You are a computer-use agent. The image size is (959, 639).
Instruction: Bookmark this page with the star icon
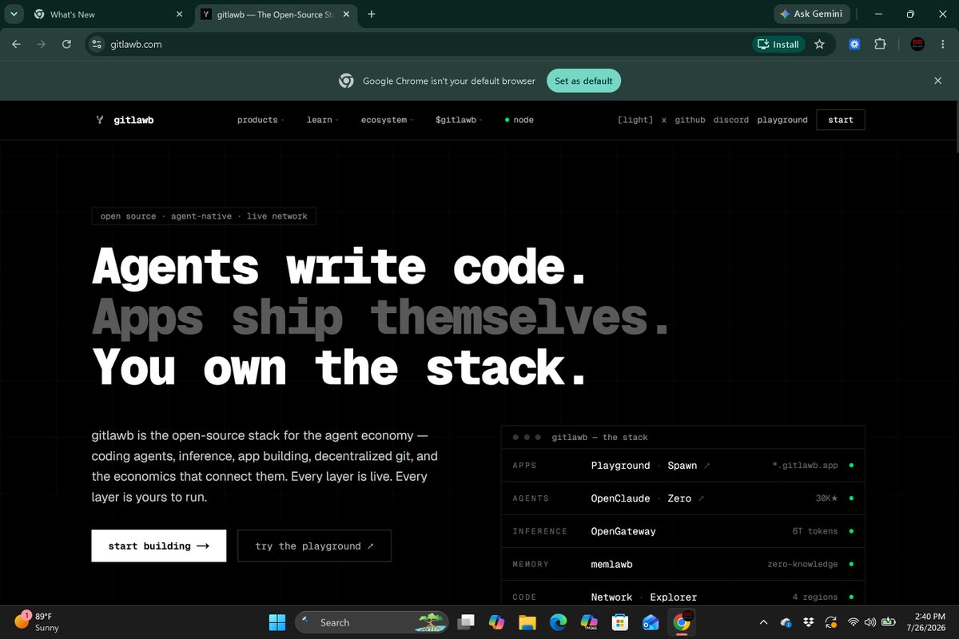819,45
